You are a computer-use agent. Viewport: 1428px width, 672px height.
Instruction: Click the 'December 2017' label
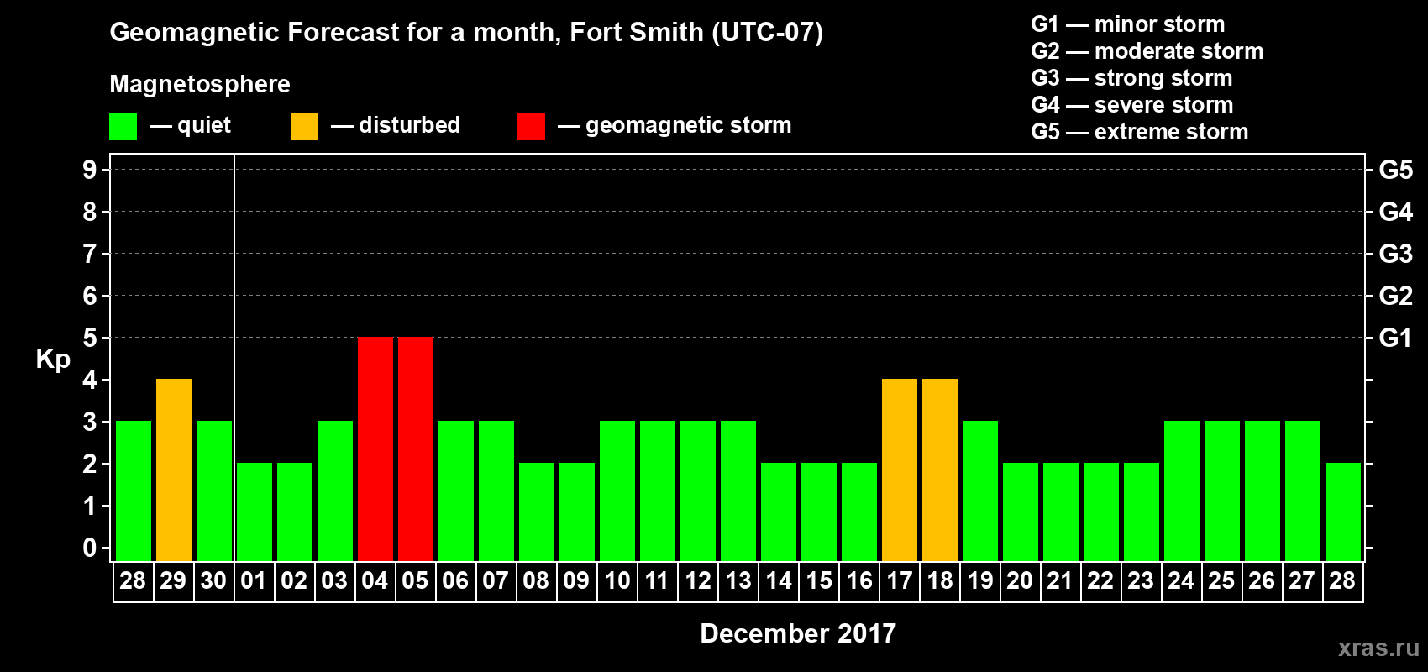798,633
